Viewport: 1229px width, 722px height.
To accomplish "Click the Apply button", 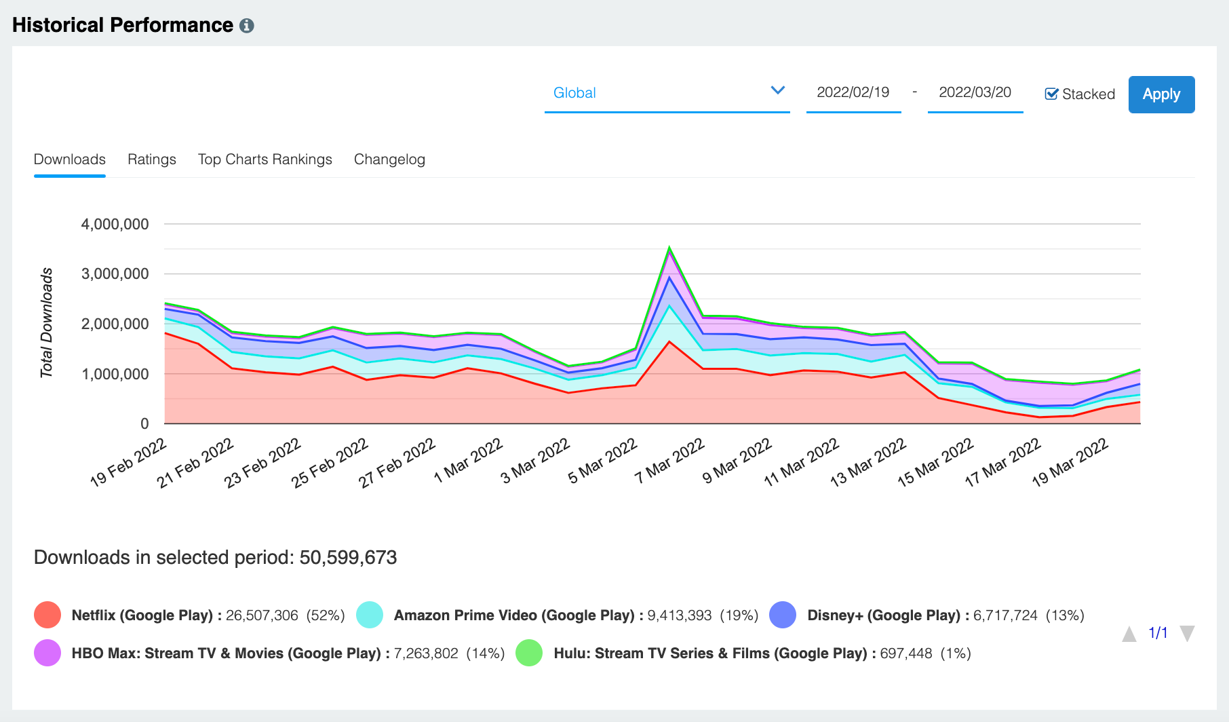I will click(1161, 94).
